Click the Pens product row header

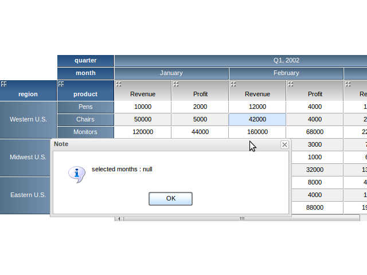pyautogui.click(x=85, y=107)
